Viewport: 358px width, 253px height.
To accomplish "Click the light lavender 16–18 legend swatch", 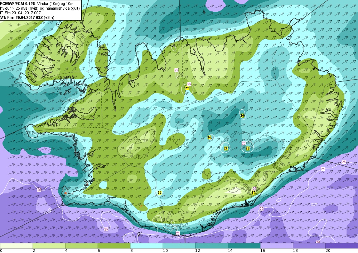I will point(277,246).
